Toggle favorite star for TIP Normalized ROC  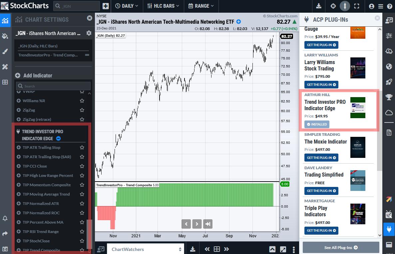(x=82, y=213)
